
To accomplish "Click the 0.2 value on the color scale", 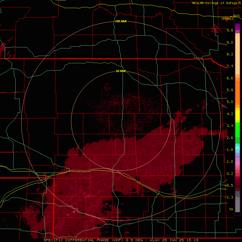I will tap(230, 174).
